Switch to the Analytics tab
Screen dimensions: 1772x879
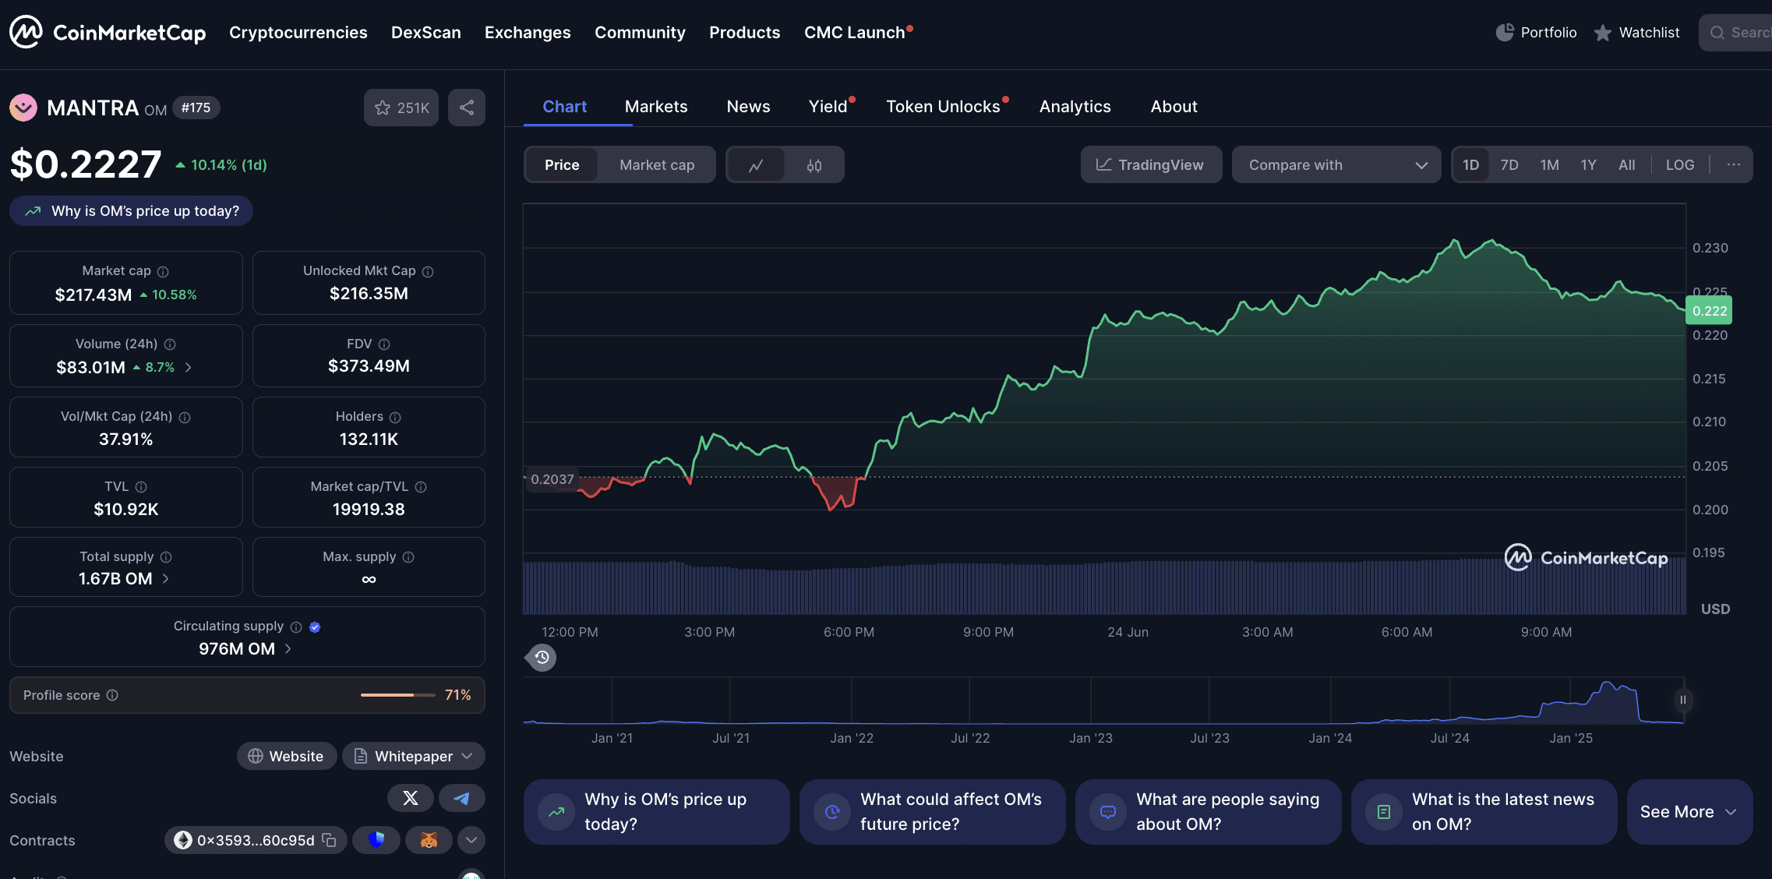(1075, 107)
